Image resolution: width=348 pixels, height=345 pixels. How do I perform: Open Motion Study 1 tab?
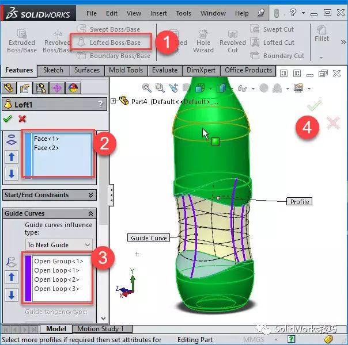click(100, 329)
